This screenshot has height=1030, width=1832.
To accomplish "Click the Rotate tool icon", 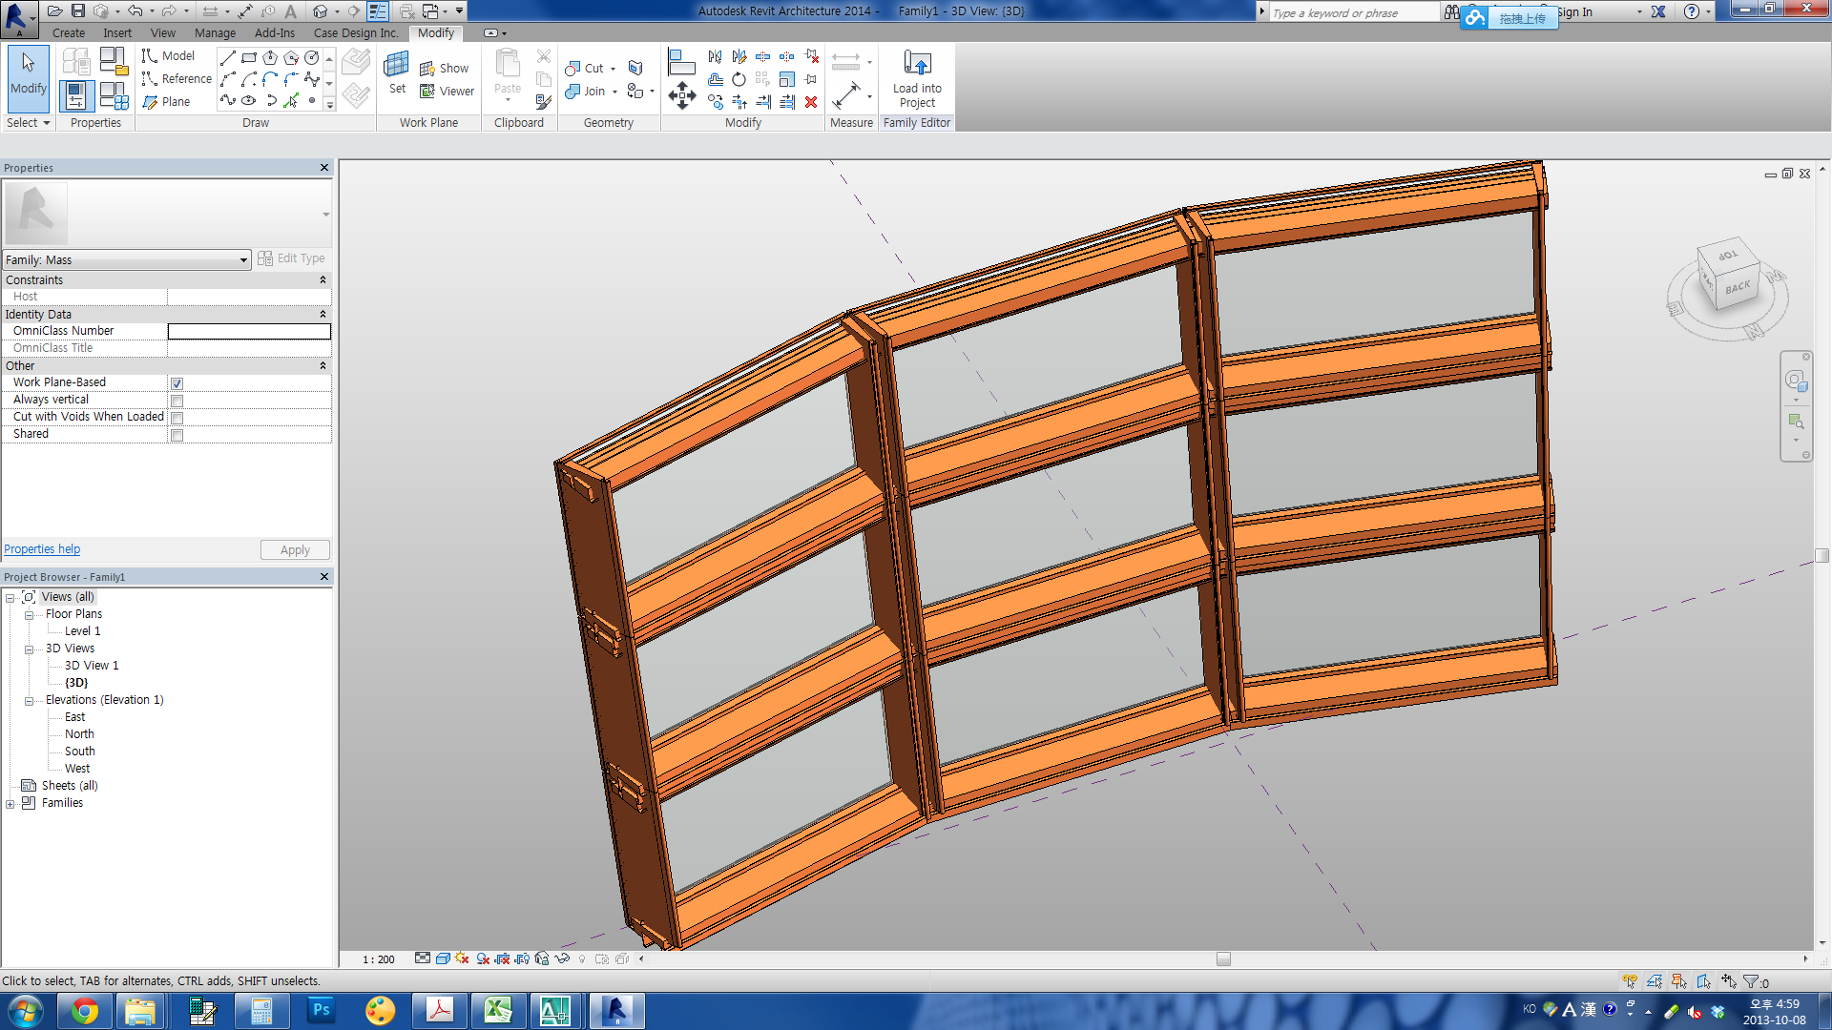I will pos(739,79).
